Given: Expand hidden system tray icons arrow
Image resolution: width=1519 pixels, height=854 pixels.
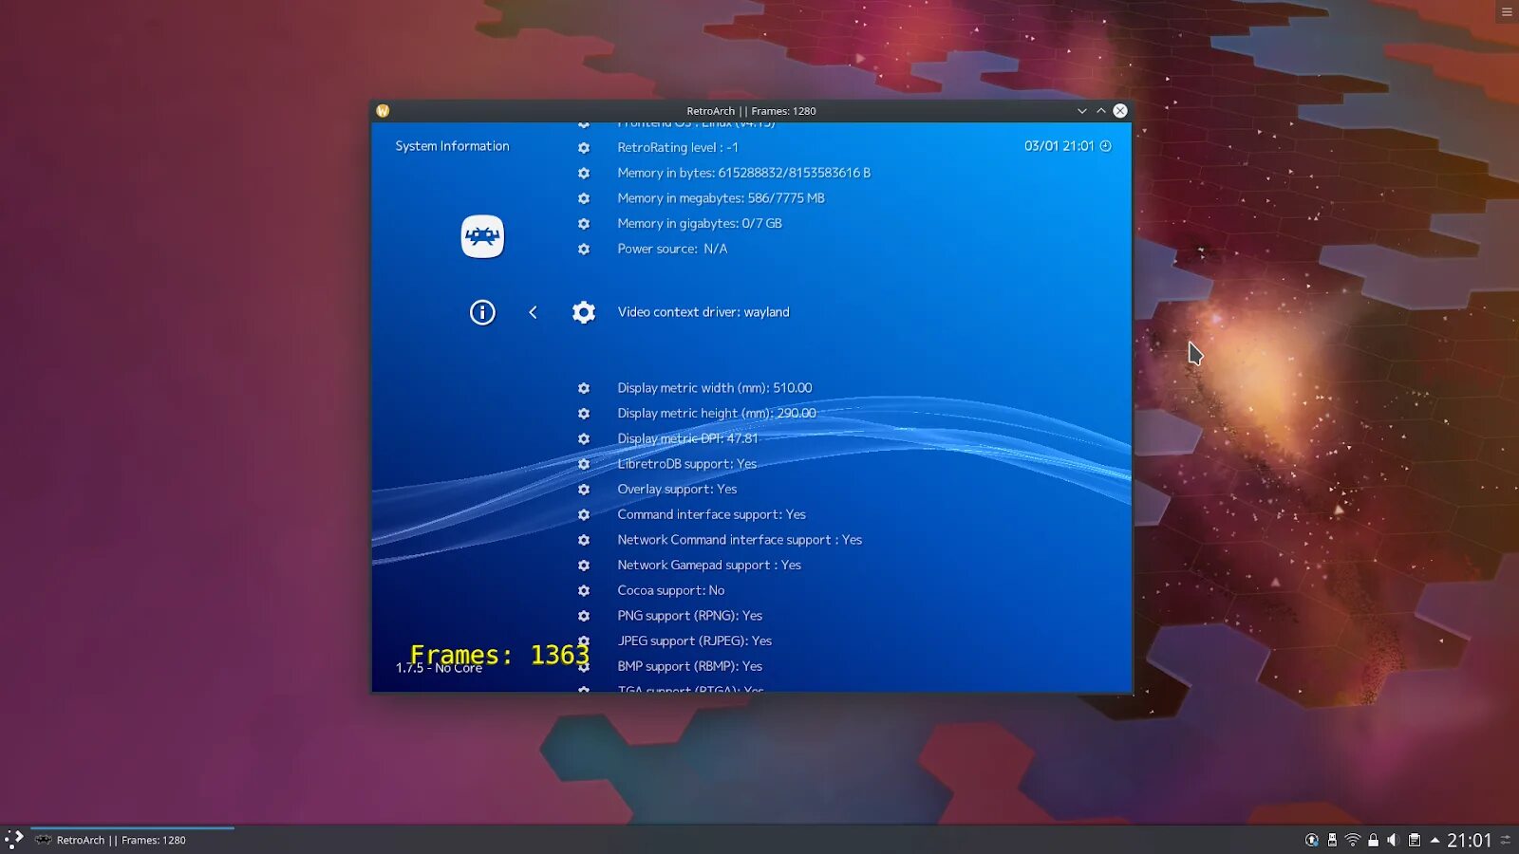Looking at the screenshot, I should (1435, 840).
